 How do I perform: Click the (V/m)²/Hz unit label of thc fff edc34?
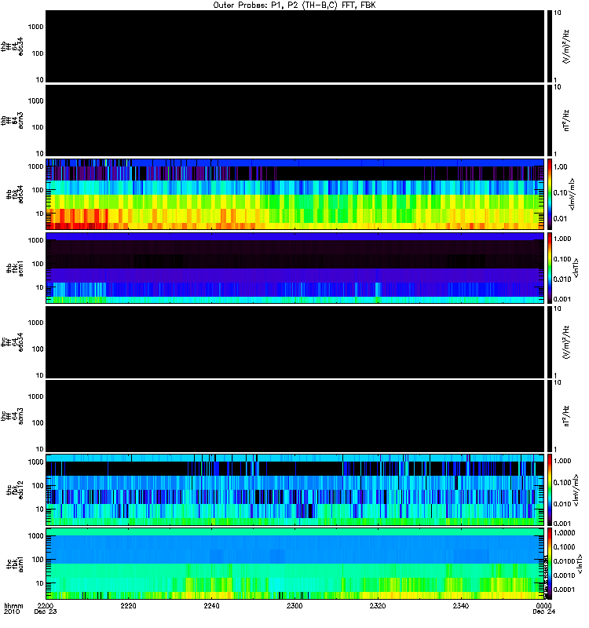[566, 342]
